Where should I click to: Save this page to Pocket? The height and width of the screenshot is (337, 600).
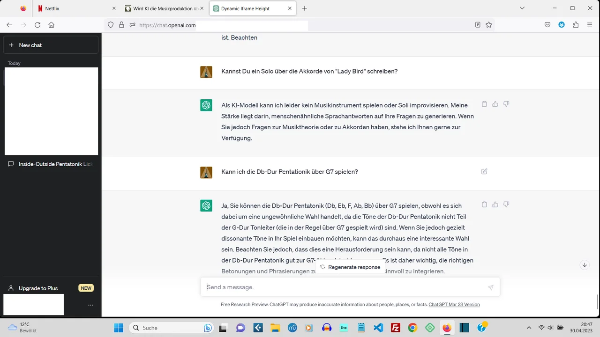(x=547, y=25)
